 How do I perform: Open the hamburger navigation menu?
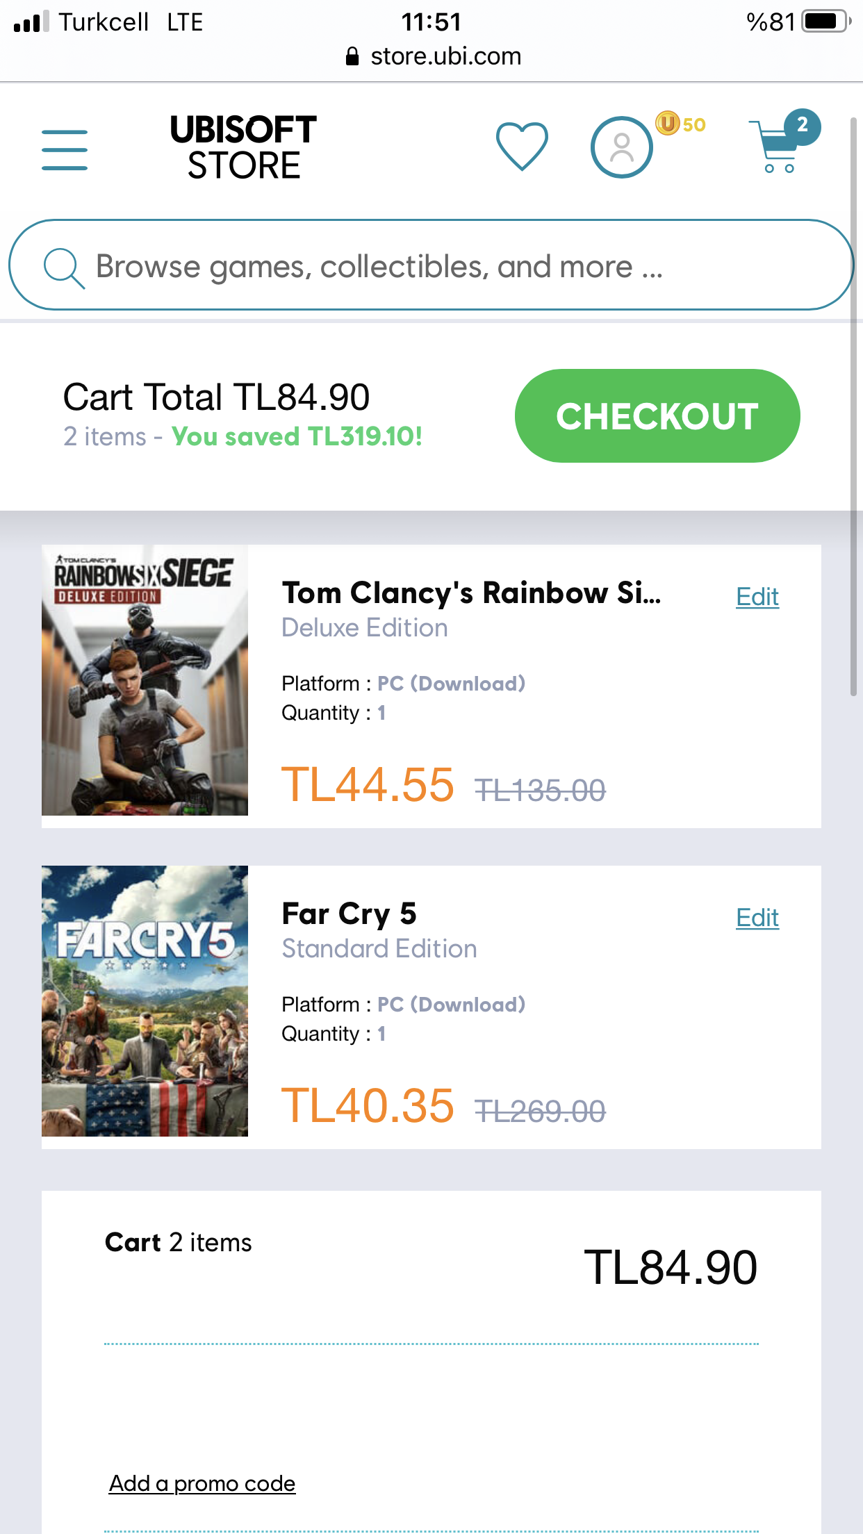65,149
